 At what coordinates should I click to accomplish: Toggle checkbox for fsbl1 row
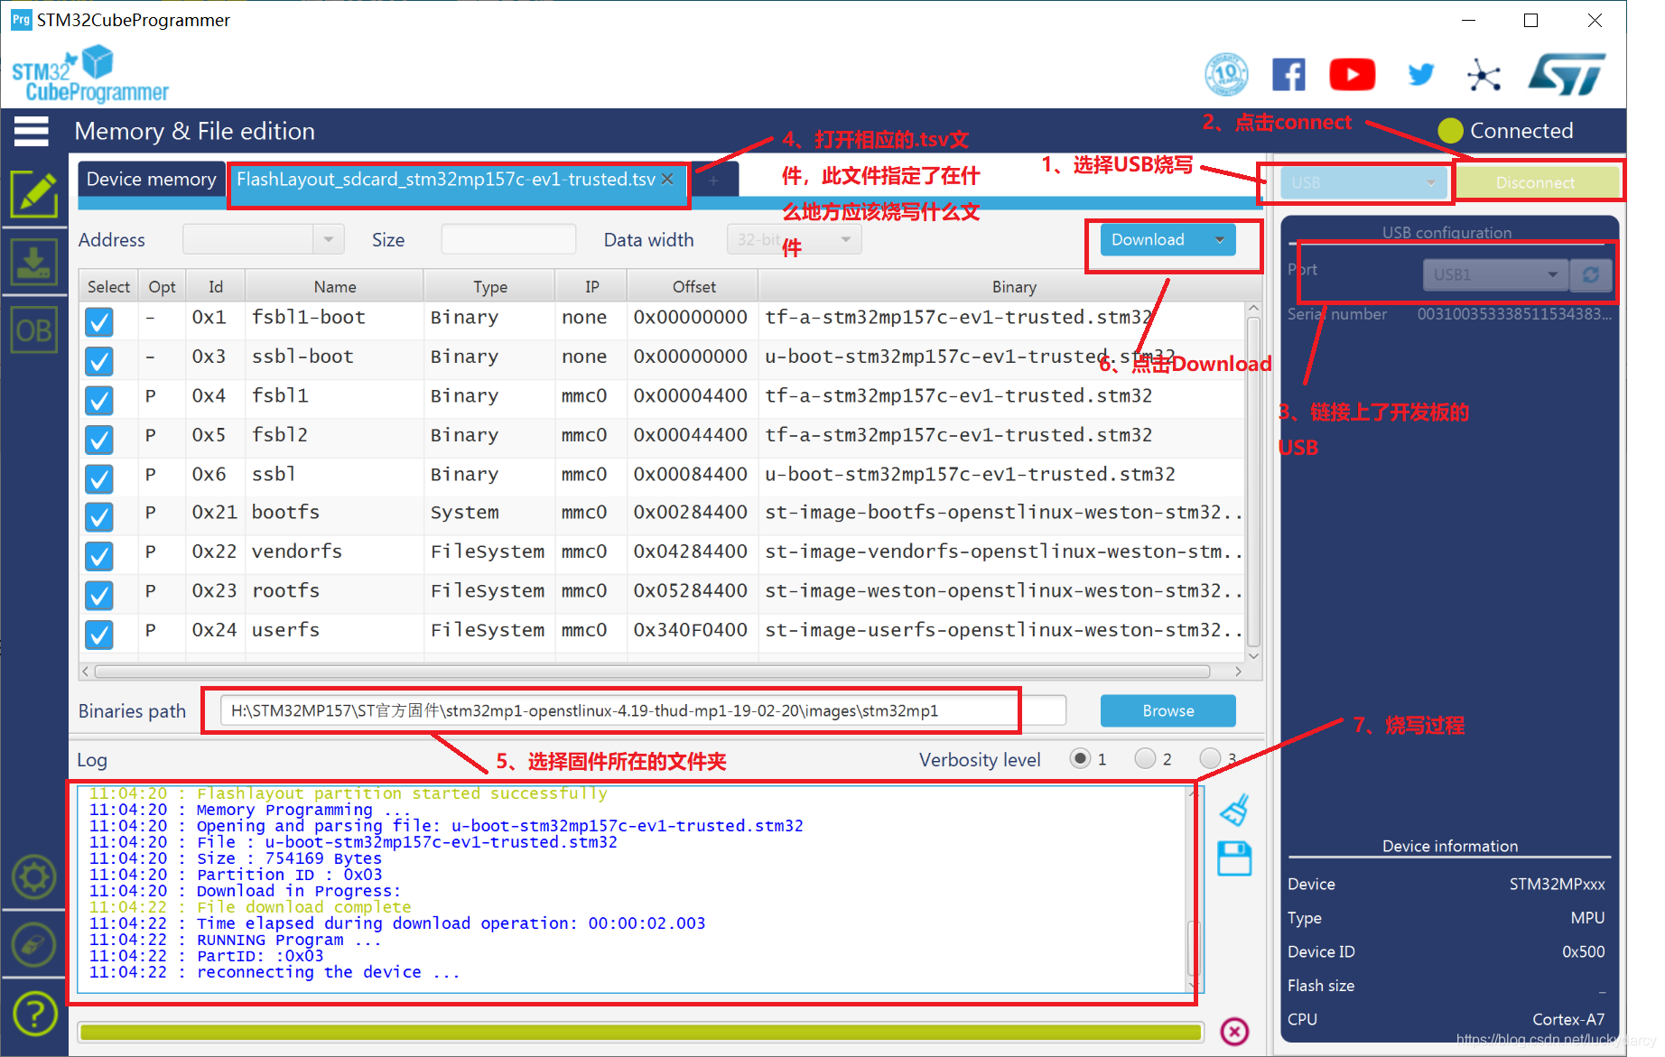[x=99, y=400]
